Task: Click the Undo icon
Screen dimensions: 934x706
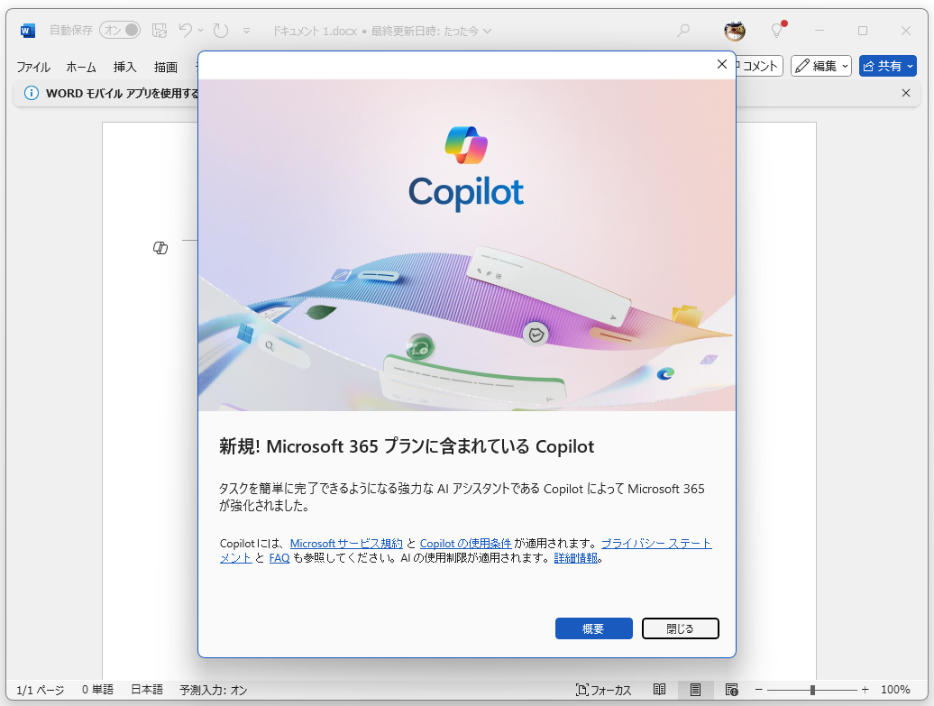Action: (x=188, y=30)
